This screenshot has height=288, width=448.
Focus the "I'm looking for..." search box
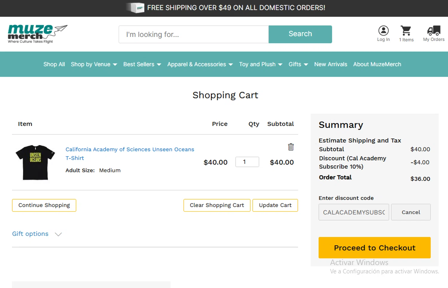coord(194,34)
